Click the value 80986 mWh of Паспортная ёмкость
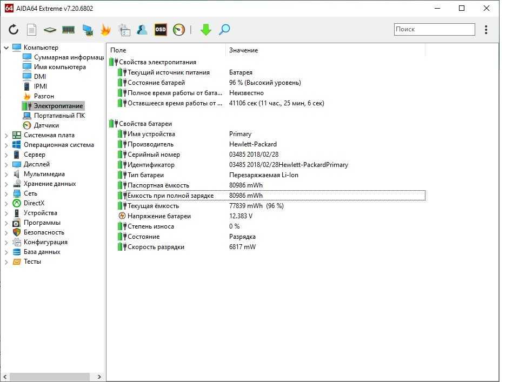519x382 pixels. coord(246,185)
